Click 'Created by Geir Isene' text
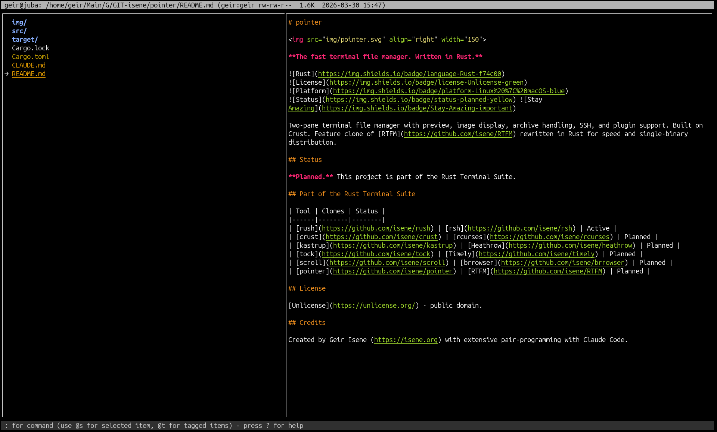Screen dimensions: 717x432 click(x=328, y=340)
